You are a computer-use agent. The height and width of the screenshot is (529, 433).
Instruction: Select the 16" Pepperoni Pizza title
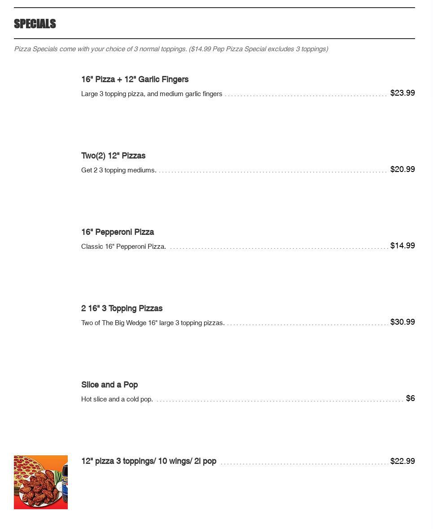coord(118,232)
